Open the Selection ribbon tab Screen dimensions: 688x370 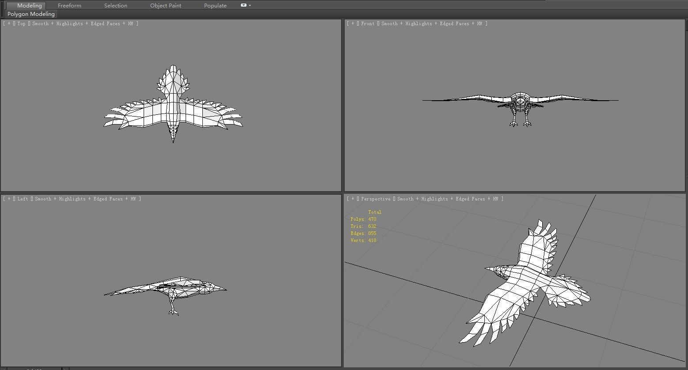116,5
